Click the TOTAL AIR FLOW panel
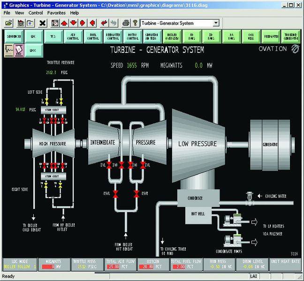The image size is (304, 281). pos(120,264)
